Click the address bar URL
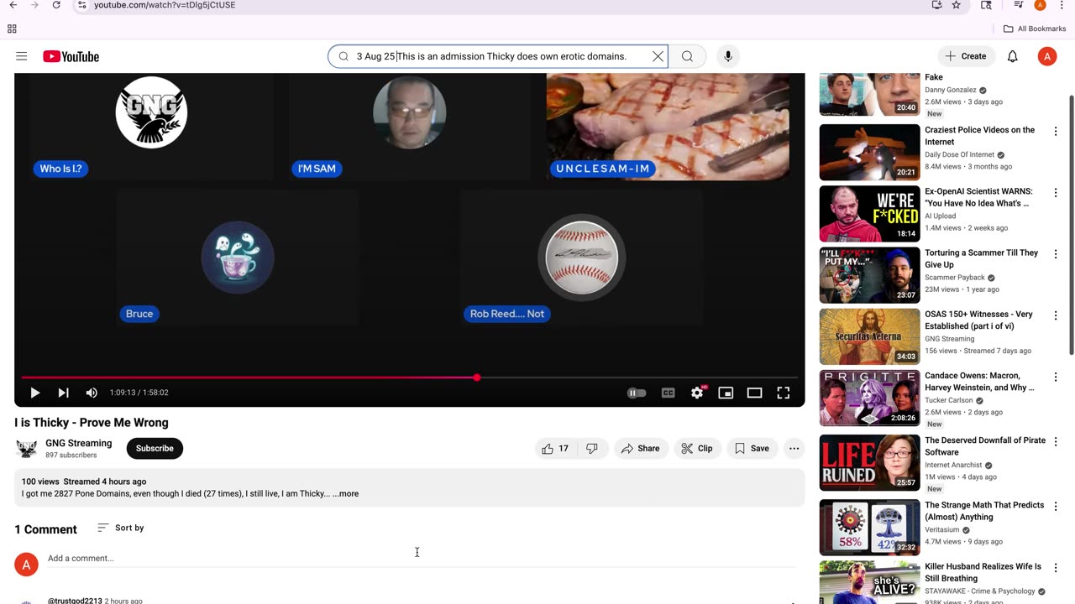1075x604 pixels. [x=165, y=5]
